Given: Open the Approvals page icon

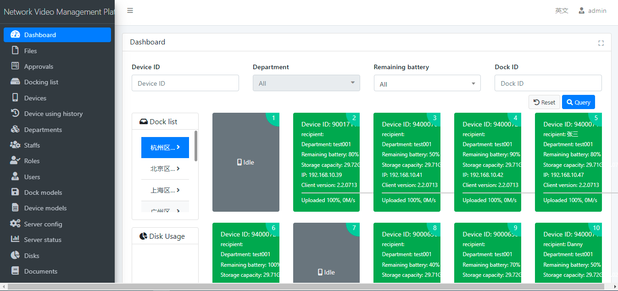Looking at the screenshot, I should (15, 66).
